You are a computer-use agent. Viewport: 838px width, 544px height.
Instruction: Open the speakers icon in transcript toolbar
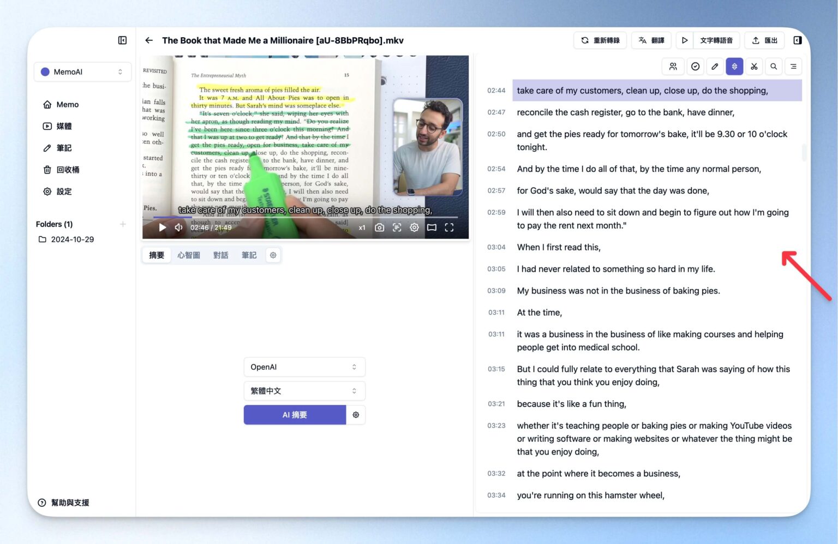(x=673, y=67)
